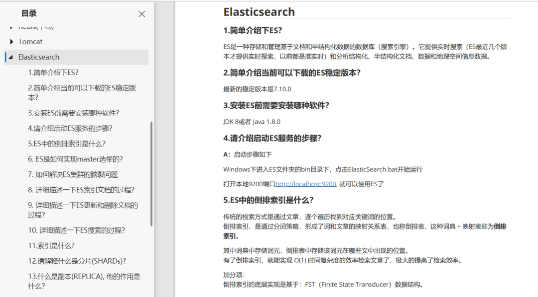Go to 9. 详细描述一下ES更新和删除文档的过程?
Screen dimensions: 538x297
point(83,210)
